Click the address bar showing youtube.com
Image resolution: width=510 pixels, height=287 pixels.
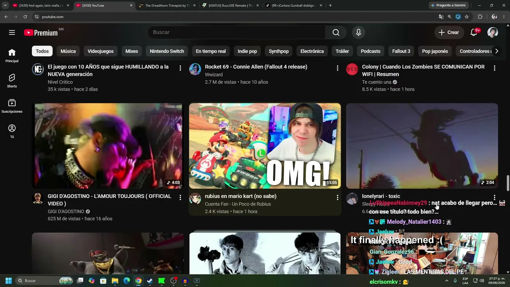click(235, 17)
